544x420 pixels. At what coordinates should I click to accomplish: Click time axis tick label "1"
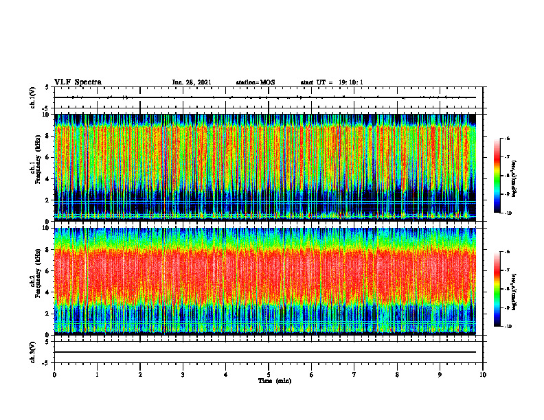tap(97, 375)
